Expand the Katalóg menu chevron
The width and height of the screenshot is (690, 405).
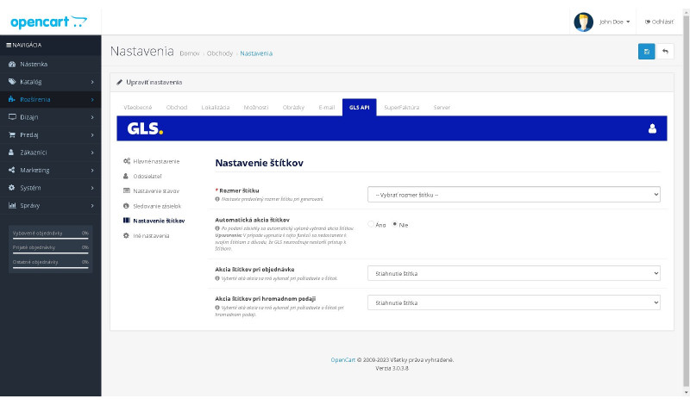pos(92,82)
